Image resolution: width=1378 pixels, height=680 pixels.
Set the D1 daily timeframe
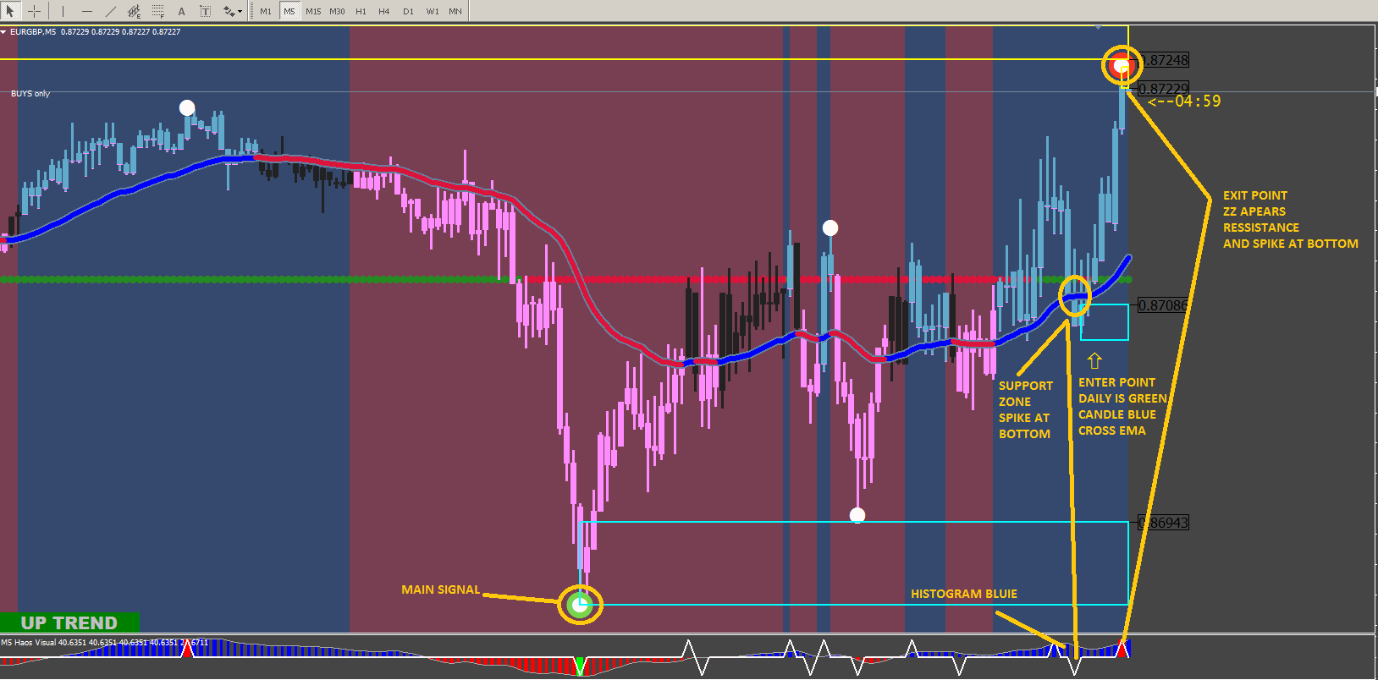click(408, 11)
